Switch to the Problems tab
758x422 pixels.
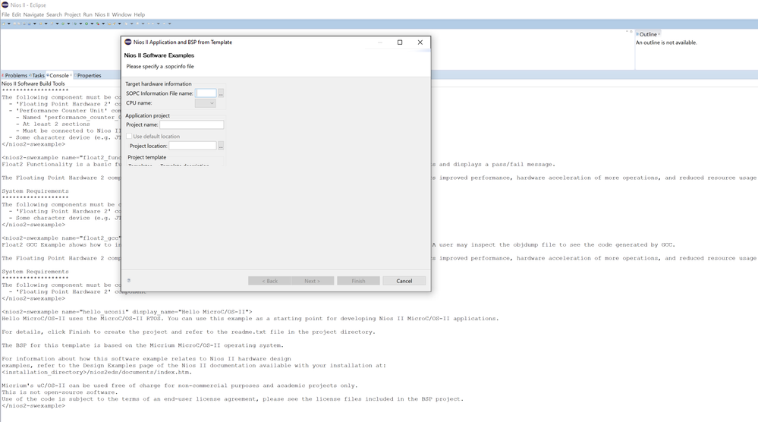(x=15, y=75)
